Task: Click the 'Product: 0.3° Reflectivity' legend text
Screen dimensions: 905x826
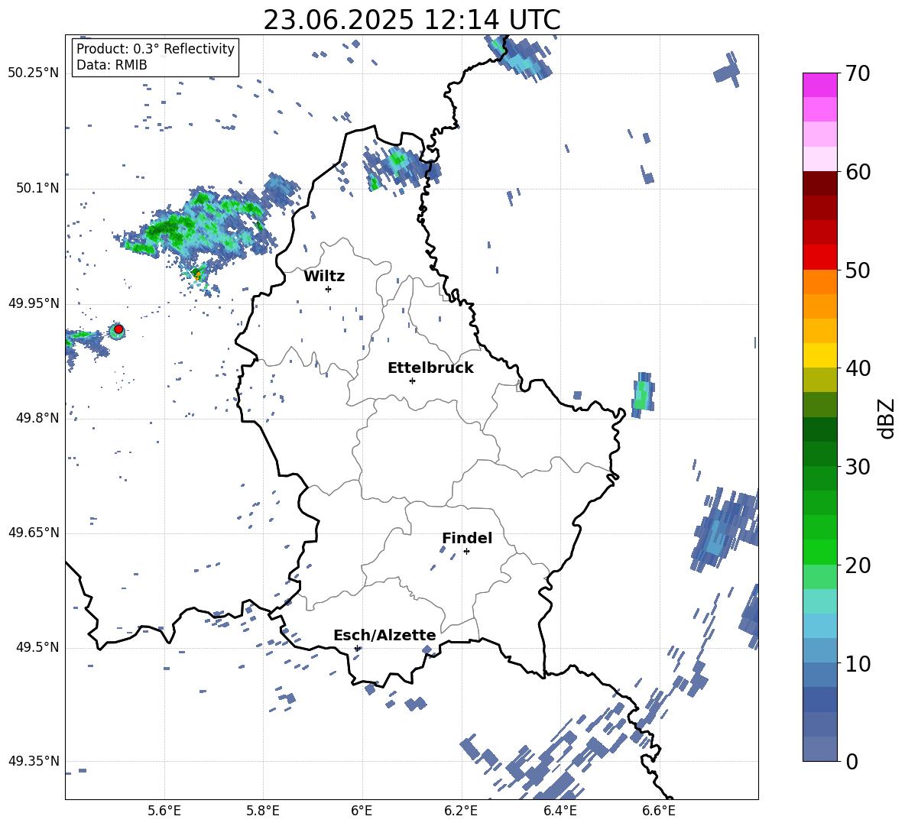Action: click(x=155, y=49)
